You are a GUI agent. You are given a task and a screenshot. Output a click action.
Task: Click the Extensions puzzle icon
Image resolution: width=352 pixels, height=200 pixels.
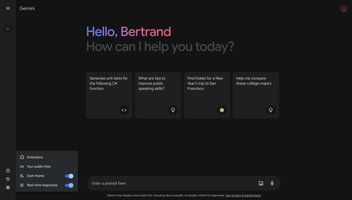[x=22, y=157]
